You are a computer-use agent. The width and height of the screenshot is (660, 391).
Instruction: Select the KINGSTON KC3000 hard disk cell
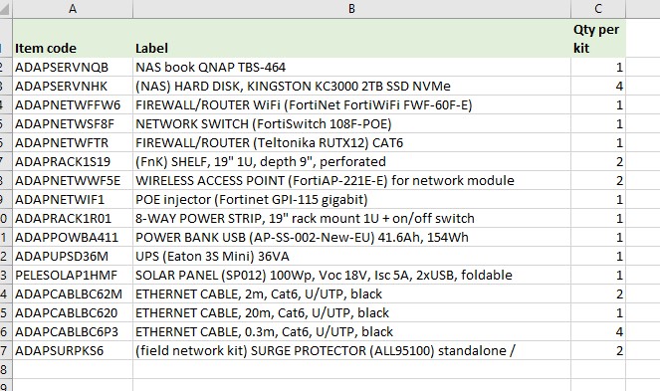coord(351,86)
